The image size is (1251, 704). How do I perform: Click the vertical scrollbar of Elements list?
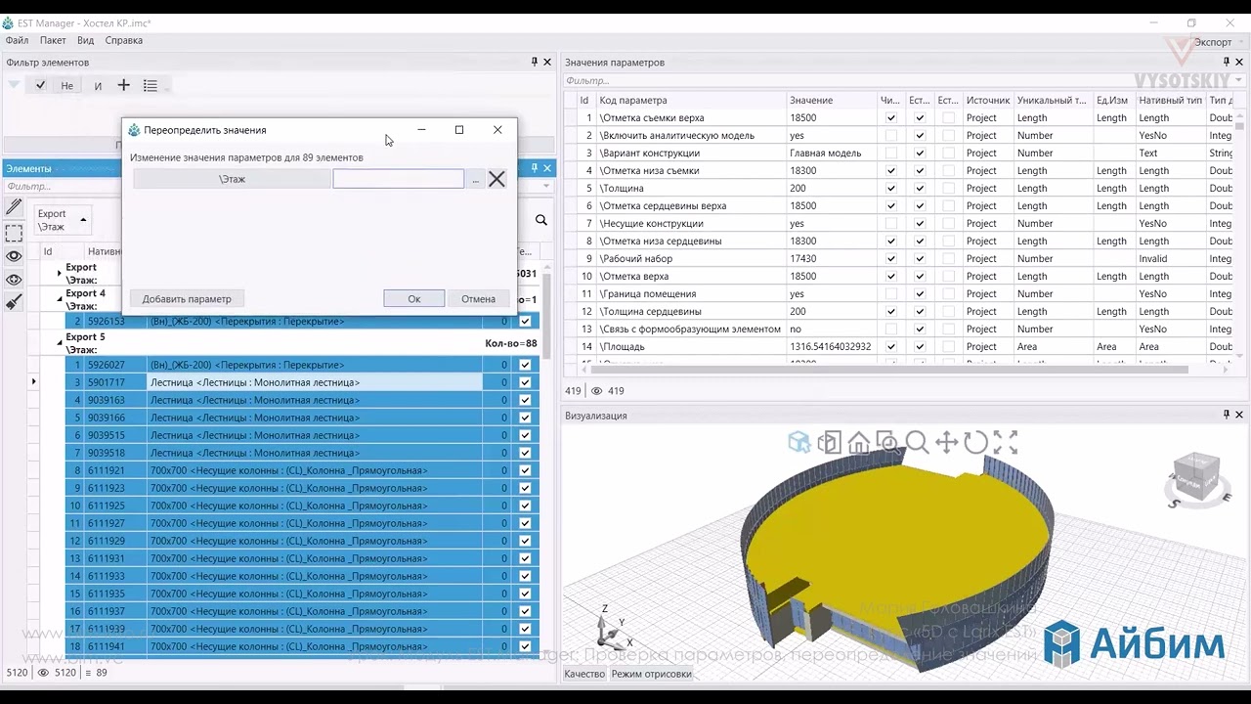tap(547, 315)
